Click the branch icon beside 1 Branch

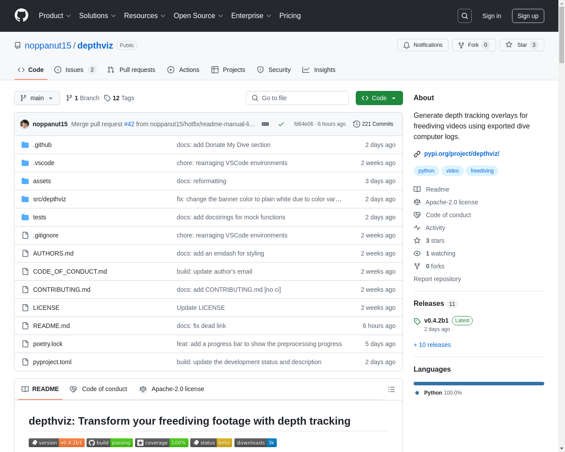click(69, 98)
